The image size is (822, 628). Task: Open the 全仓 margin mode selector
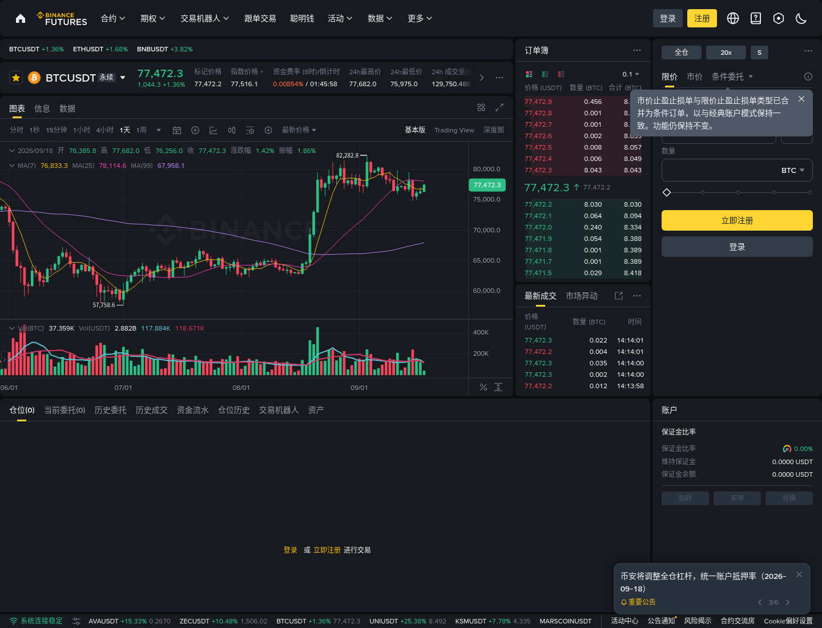pos(682,53)
